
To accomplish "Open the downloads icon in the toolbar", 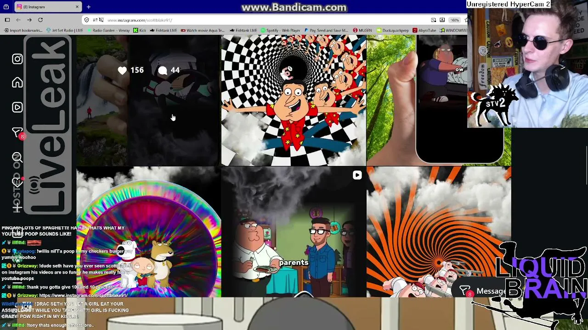I will coord(442,20).
